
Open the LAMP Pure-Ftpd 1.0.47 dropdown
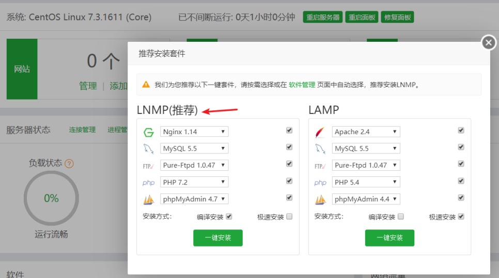[366, 165]
